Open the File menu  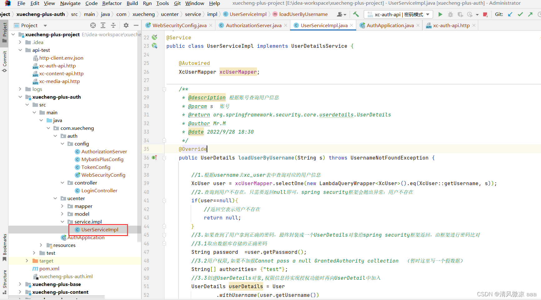click(21, 3)
